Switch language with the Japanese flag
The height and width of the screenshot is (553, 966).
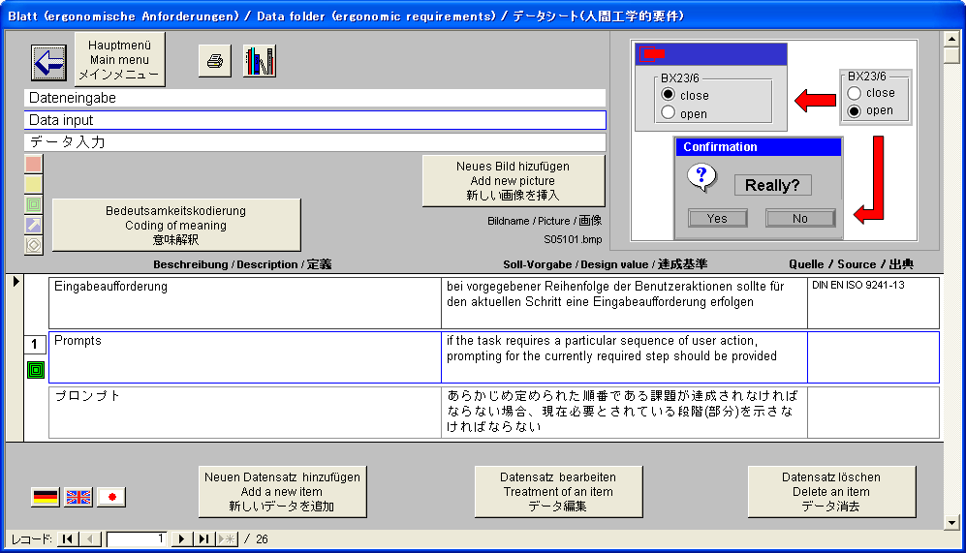click(111, 497)
